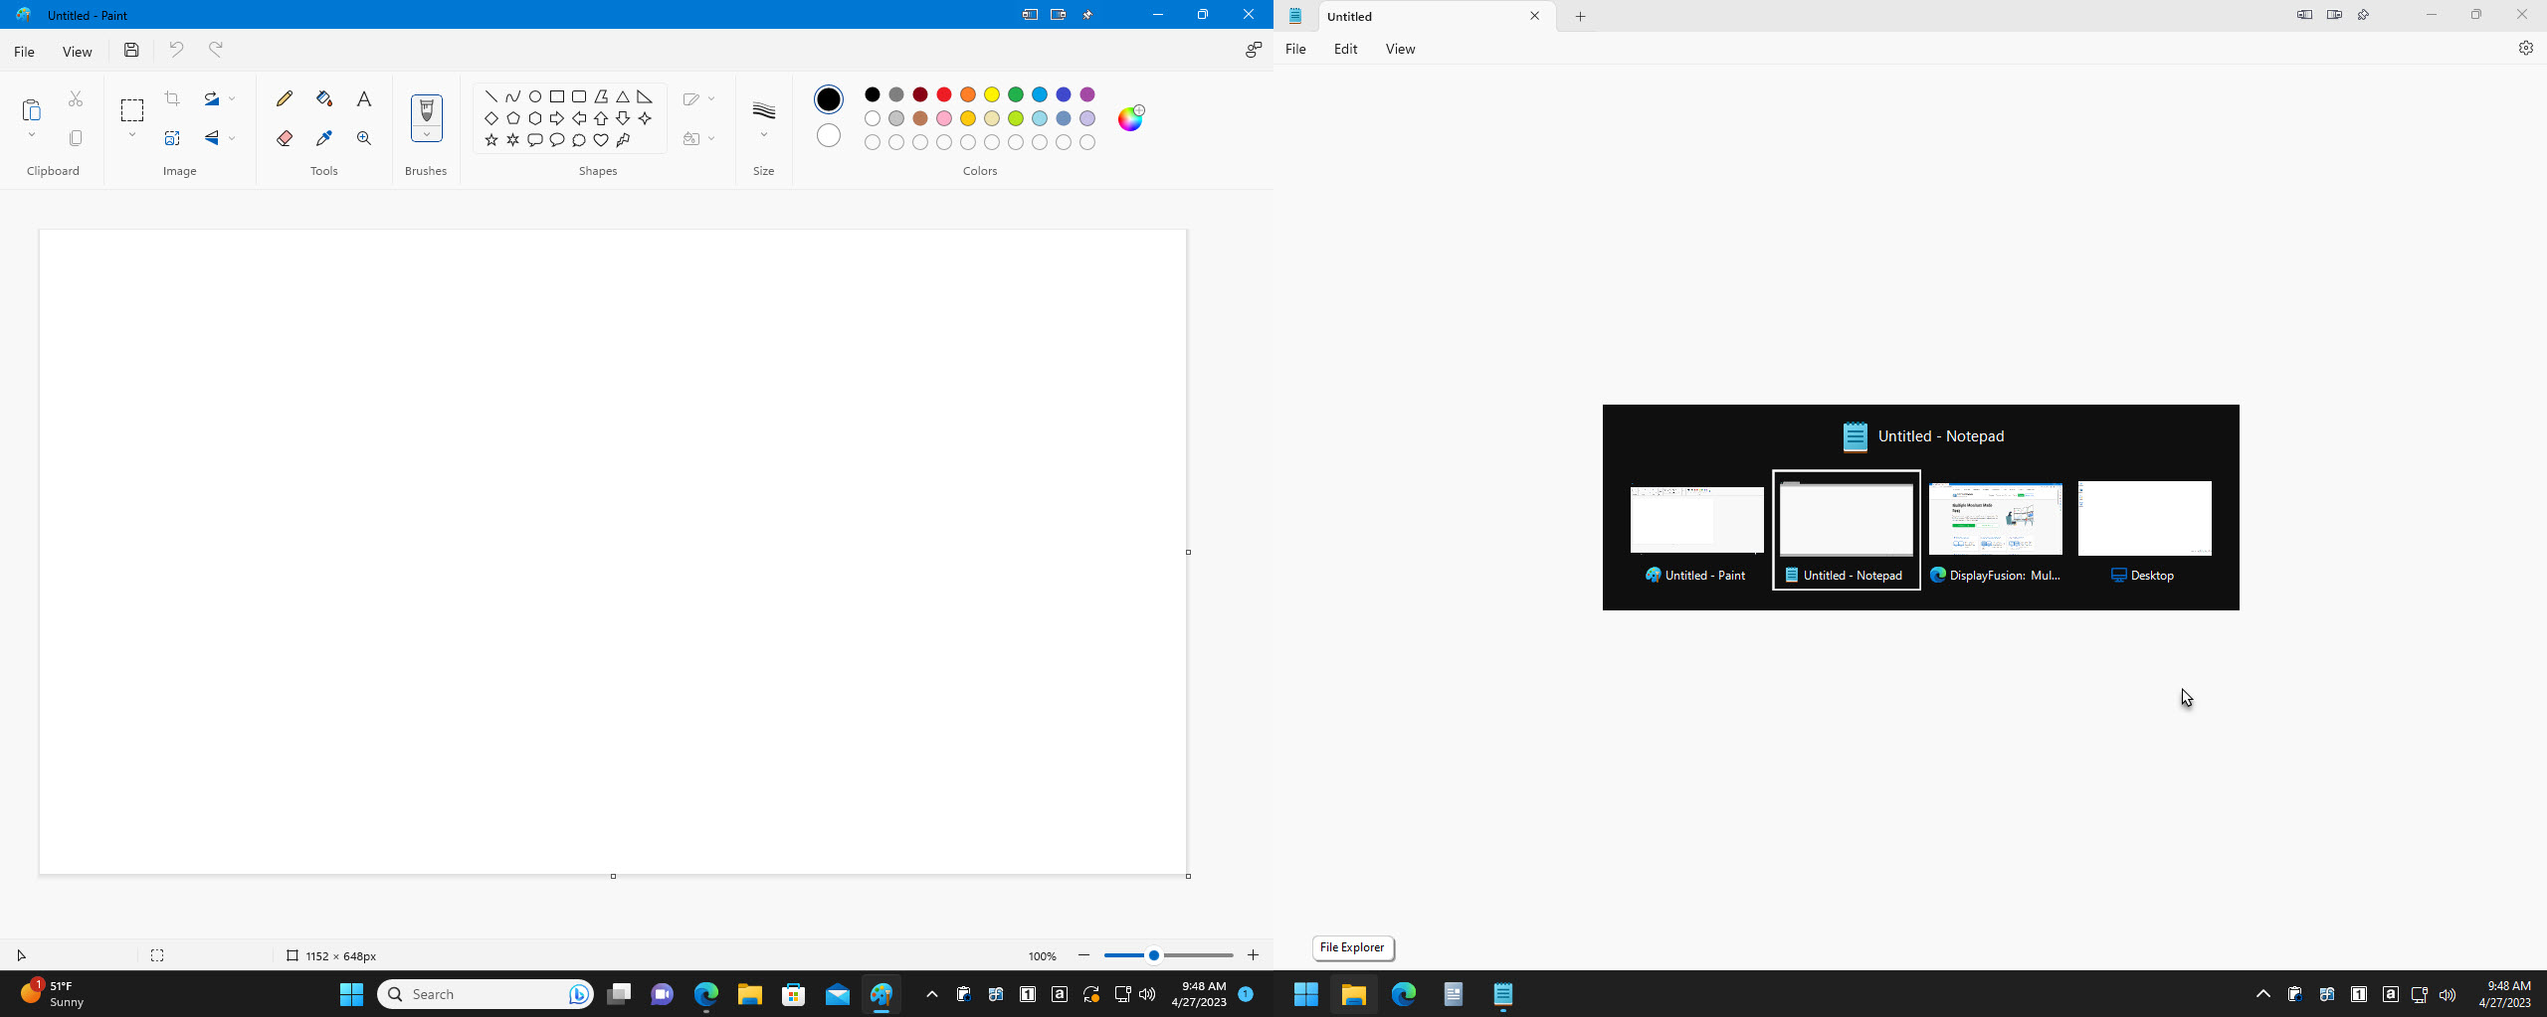Expand the selection tool dropdown arrow

(x=131, y=135)
